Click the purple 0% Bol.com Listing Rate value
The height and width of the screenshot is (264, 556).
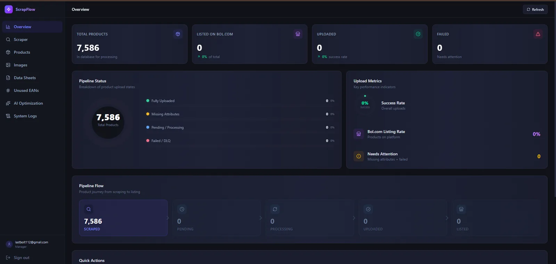[x=537, y=134]
